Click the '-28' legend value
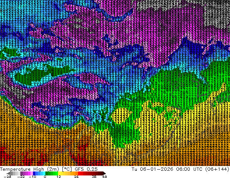230x178 pixels. (7, 177)
